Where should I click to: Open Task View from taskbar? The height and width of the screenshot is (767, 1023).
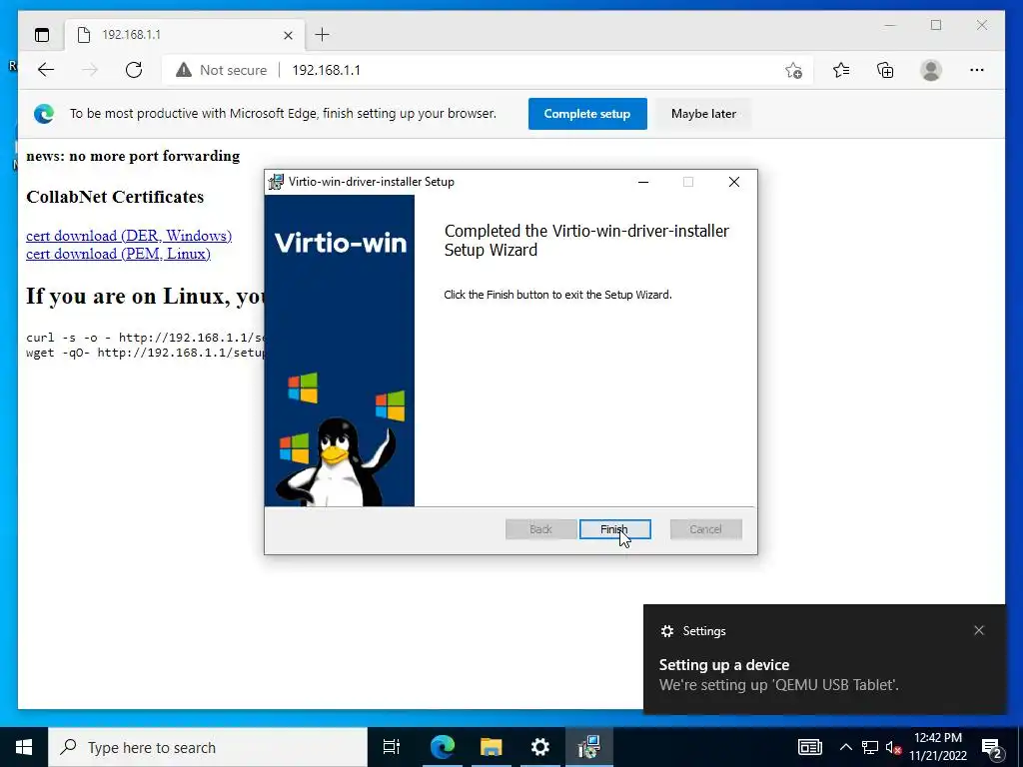392,747
